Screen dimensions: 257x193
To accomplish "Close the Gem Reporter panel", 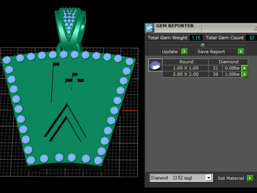I will tap(255, 27).
